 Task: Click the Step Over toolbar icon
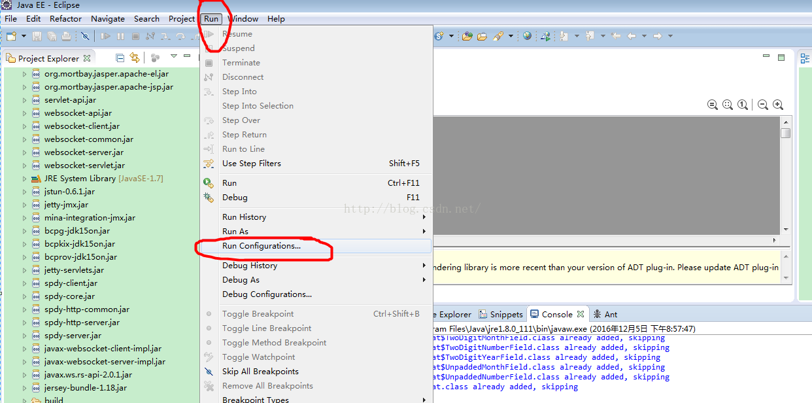point(180,36)
